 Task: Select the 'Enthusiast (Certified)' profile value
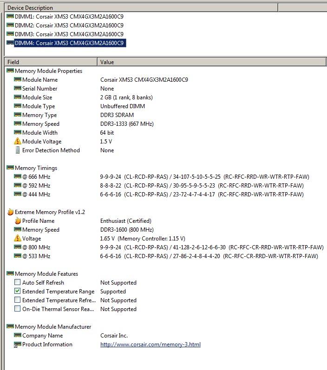coord(126,221)
